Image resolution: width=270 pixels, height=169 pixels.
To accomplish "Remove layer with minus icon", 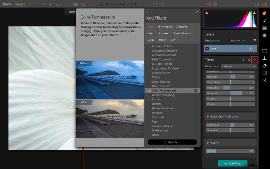I will tap(250, 34).
